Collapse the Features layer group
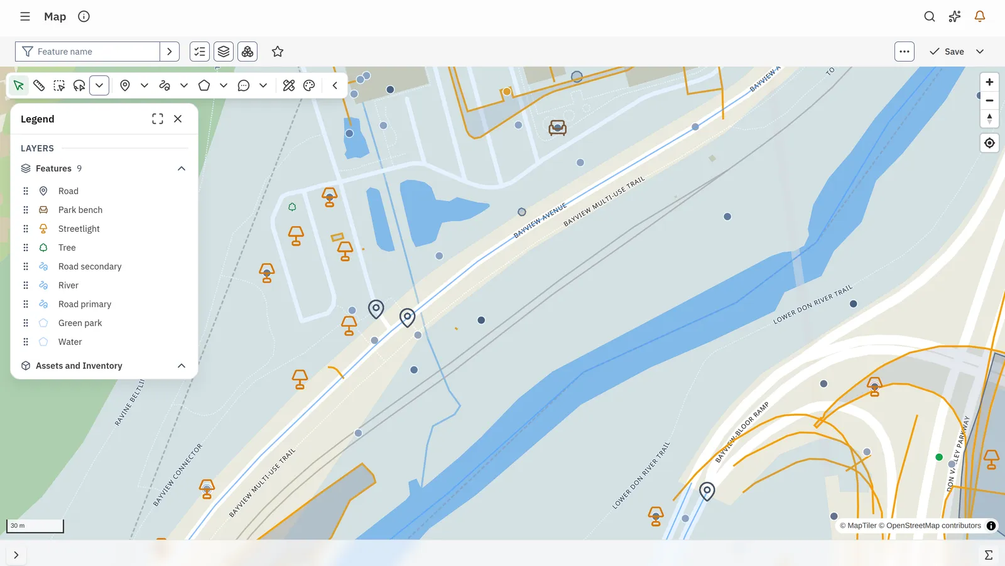Image resolution: width=1005 pixels, height=566 pixels. coord(182,168)
